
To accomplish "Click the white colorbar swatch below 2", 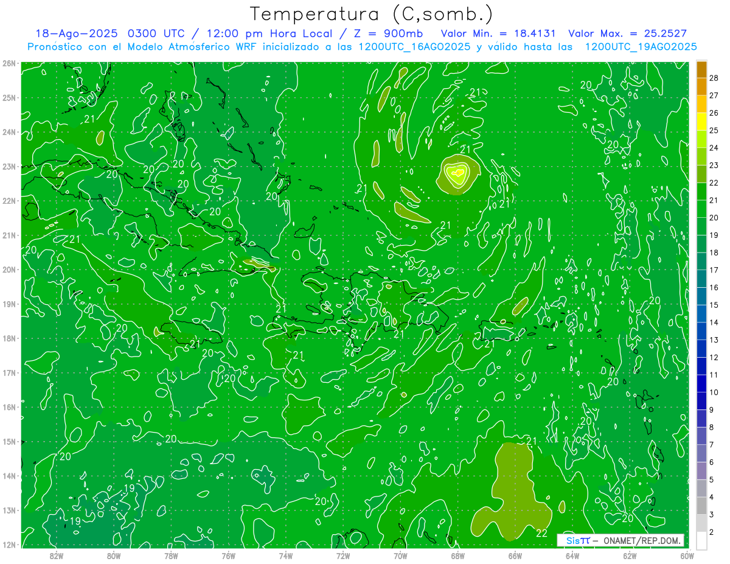I will pyautogui.click(x=701, y=540).
